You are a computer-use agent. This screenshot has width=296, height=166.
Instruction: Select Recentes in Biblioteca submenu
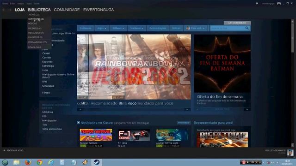coord(35,29)
